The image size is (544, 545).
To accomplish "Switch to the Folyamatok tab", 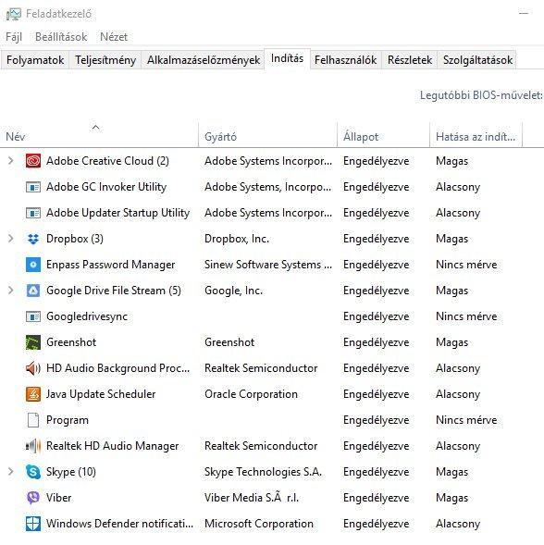I will (35, 60).
